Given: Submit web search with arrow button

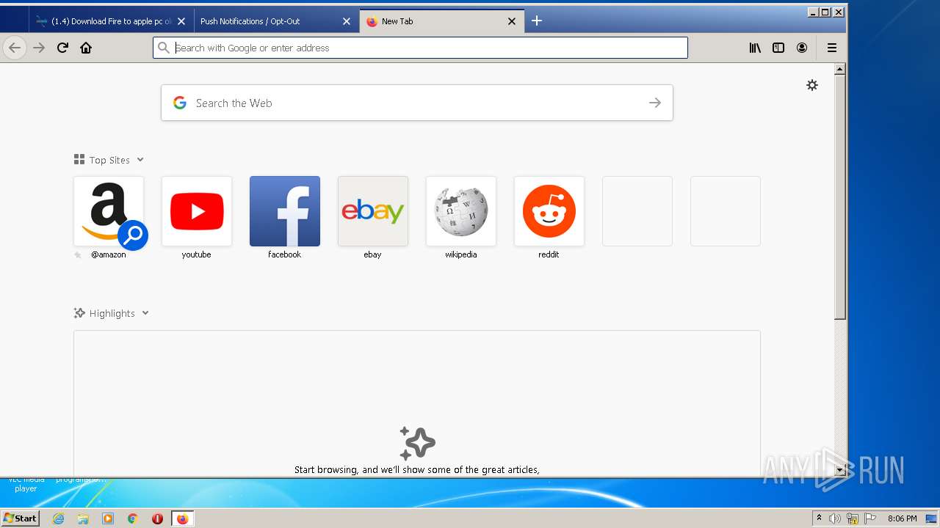Looking at the screenshot, I should (655, 103).
